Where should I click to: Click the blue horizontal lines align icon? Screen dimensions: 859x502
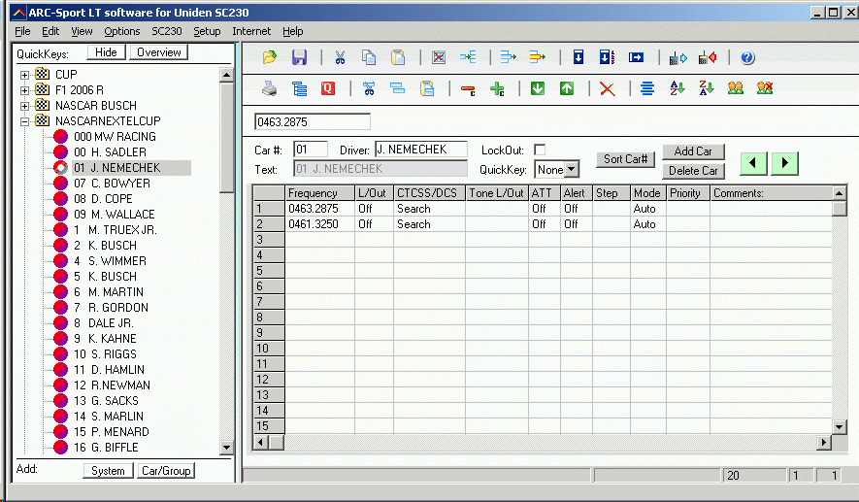pos(647,88)
